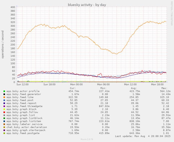Click the green app.bsky.actor.profile legend swatch

pos(4,91)
